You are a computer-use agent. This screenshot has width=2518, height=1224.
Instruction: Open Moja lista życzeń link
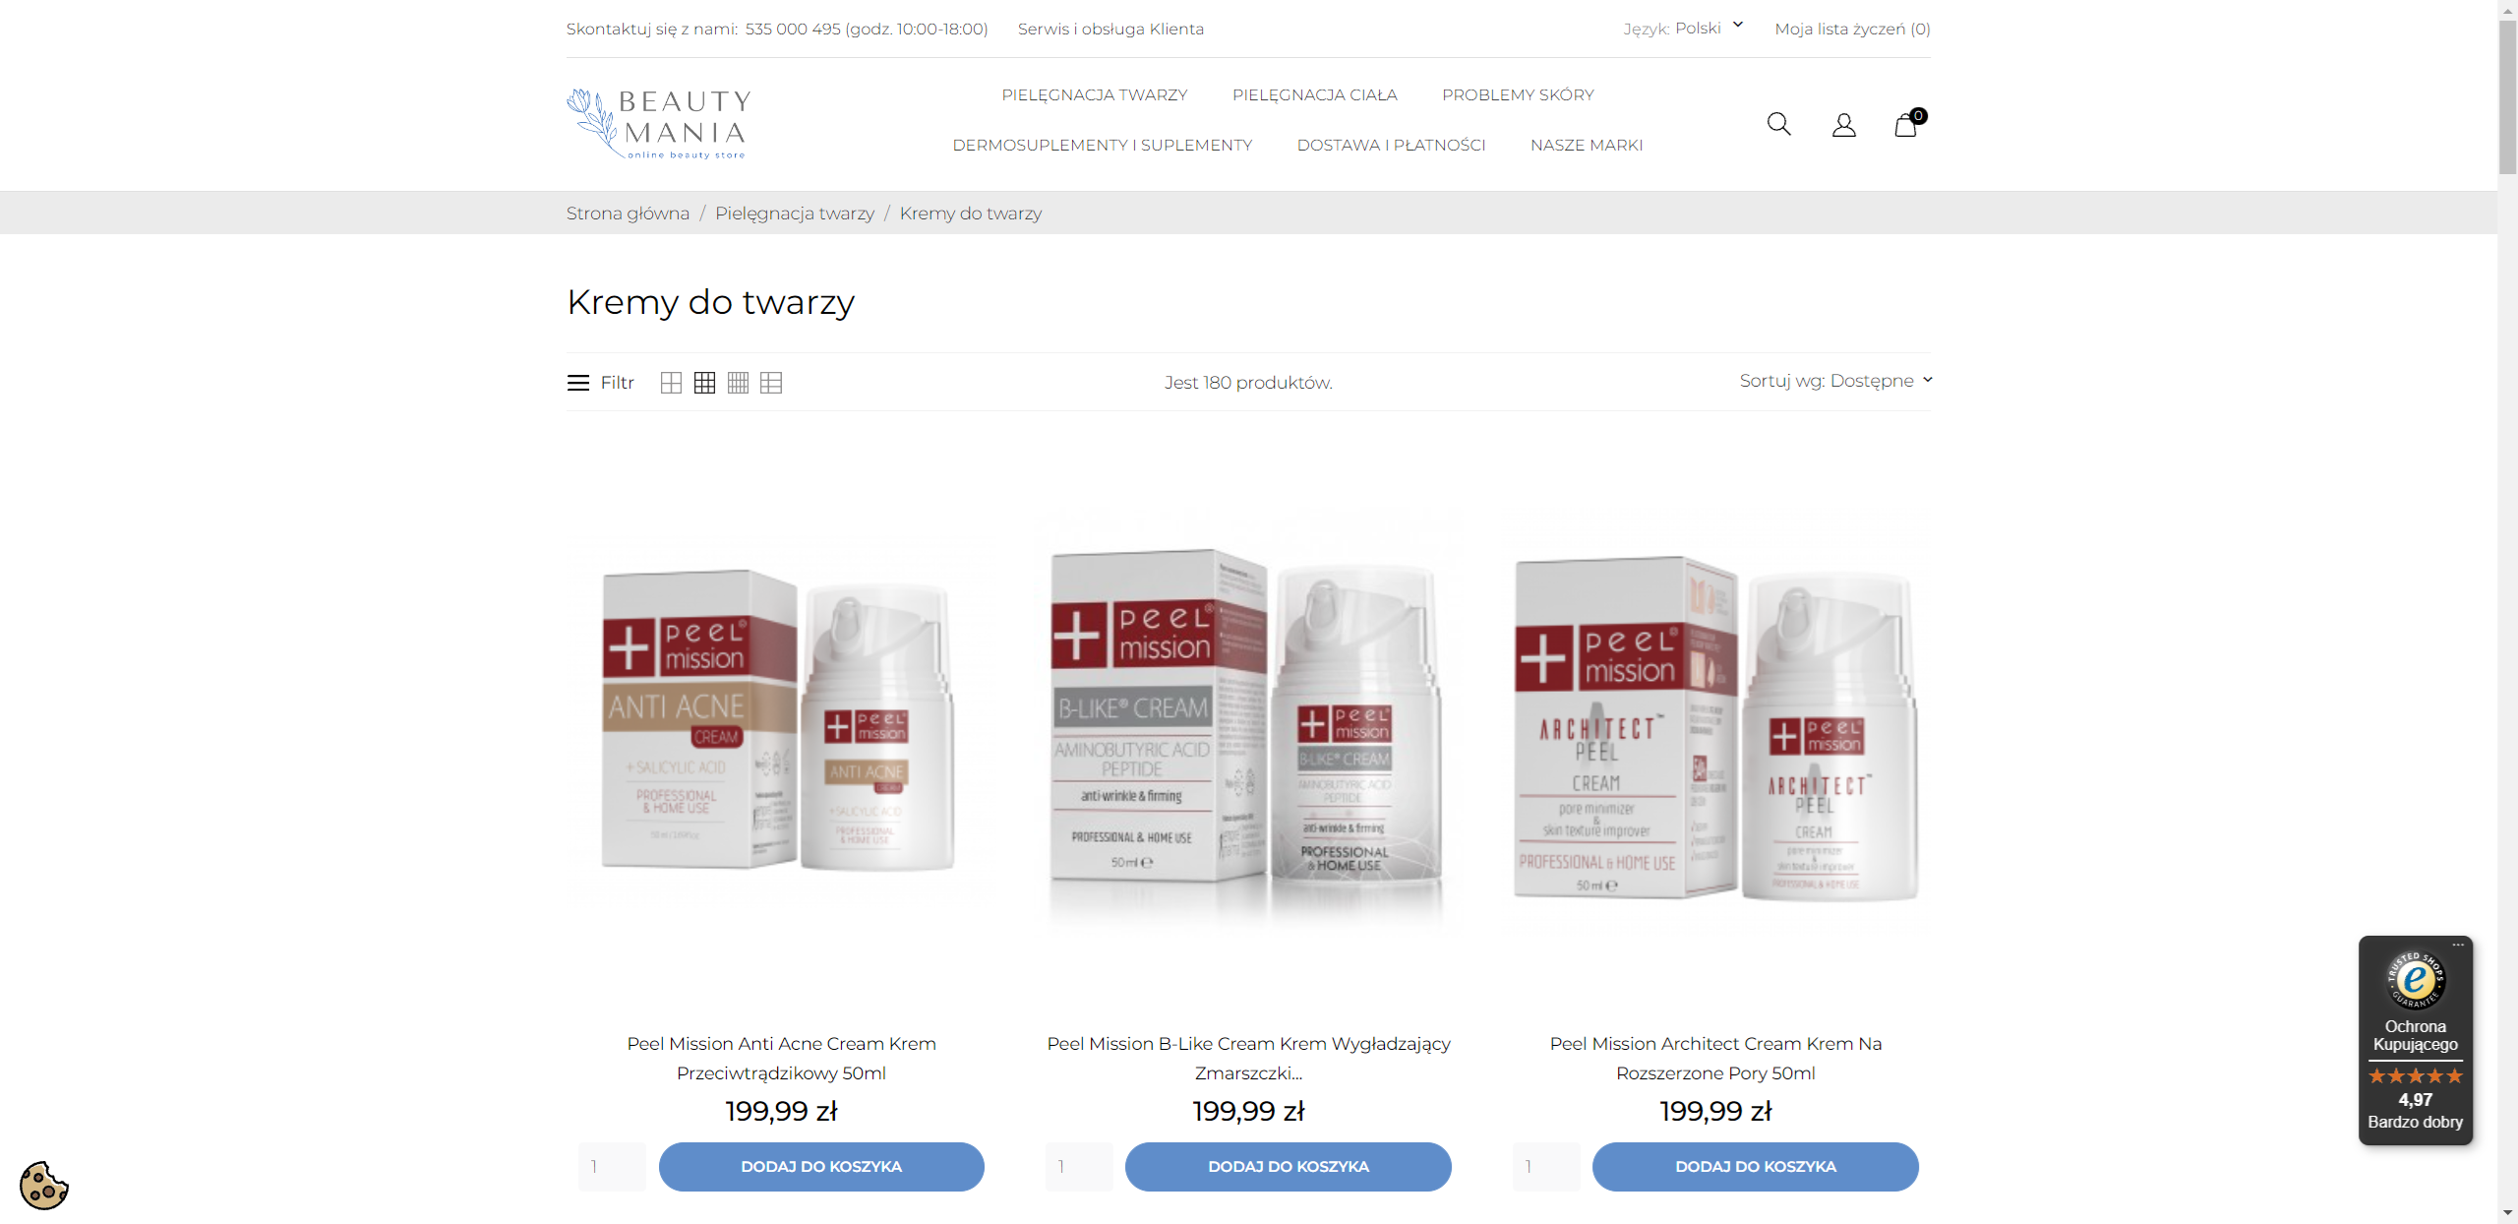click(x=1852, y=29)
